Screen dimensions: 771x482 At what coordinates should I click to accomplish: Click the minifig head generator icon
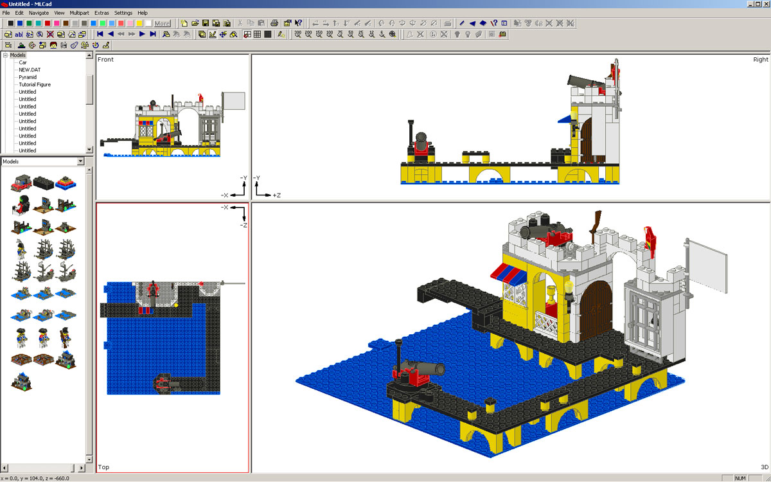click(53, 45)
